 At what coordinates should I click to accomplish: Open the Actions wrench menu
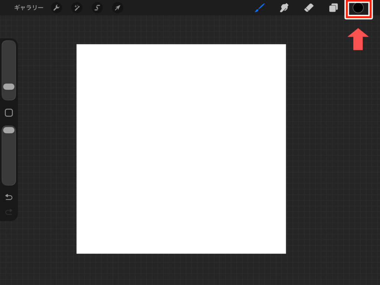(56, 8)
